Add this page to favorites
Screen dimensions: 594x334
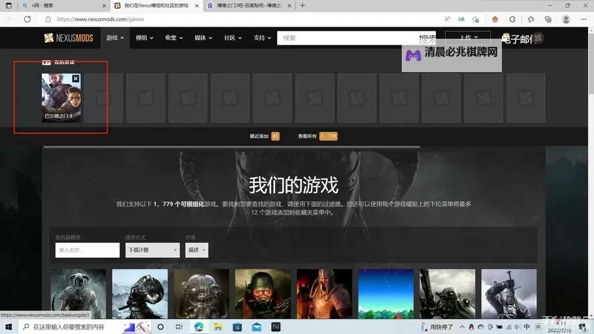(475, 19)
